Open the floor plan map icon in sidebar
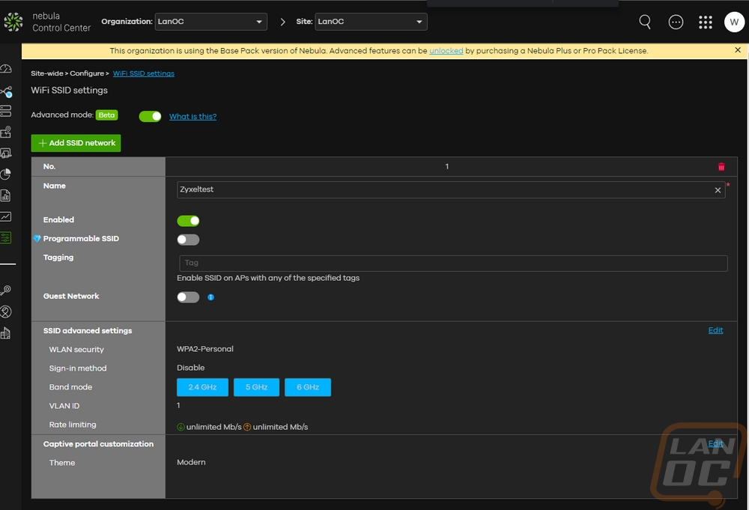749x510 pixels. (x=6, y=132)
